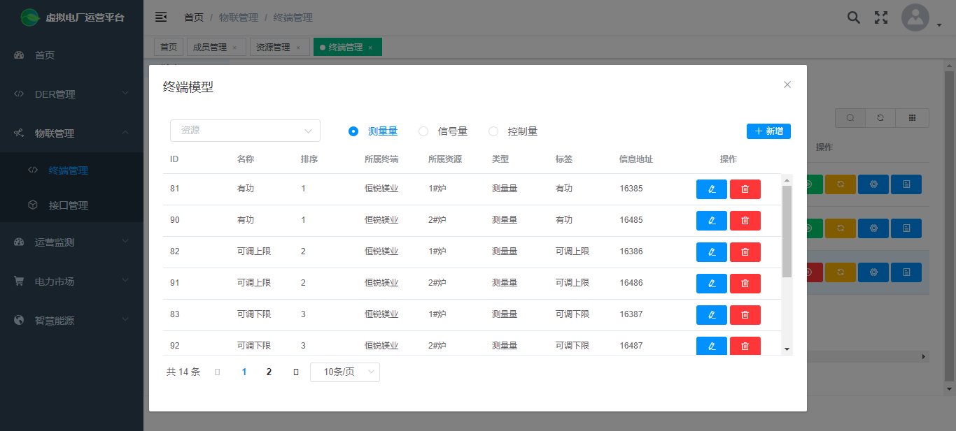
Task: Click the edit icon for row ID 81
Action: tap(711, 189)
